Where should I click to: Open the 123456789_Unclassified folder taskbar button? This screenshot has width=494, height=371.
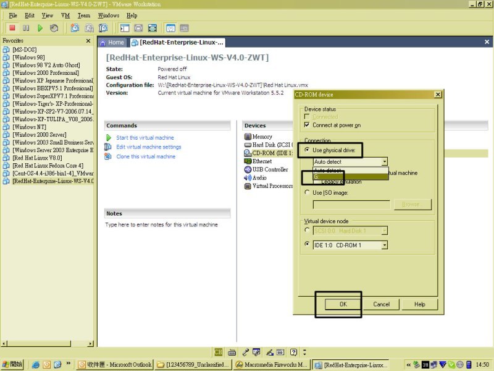click(x=193, y=365)
